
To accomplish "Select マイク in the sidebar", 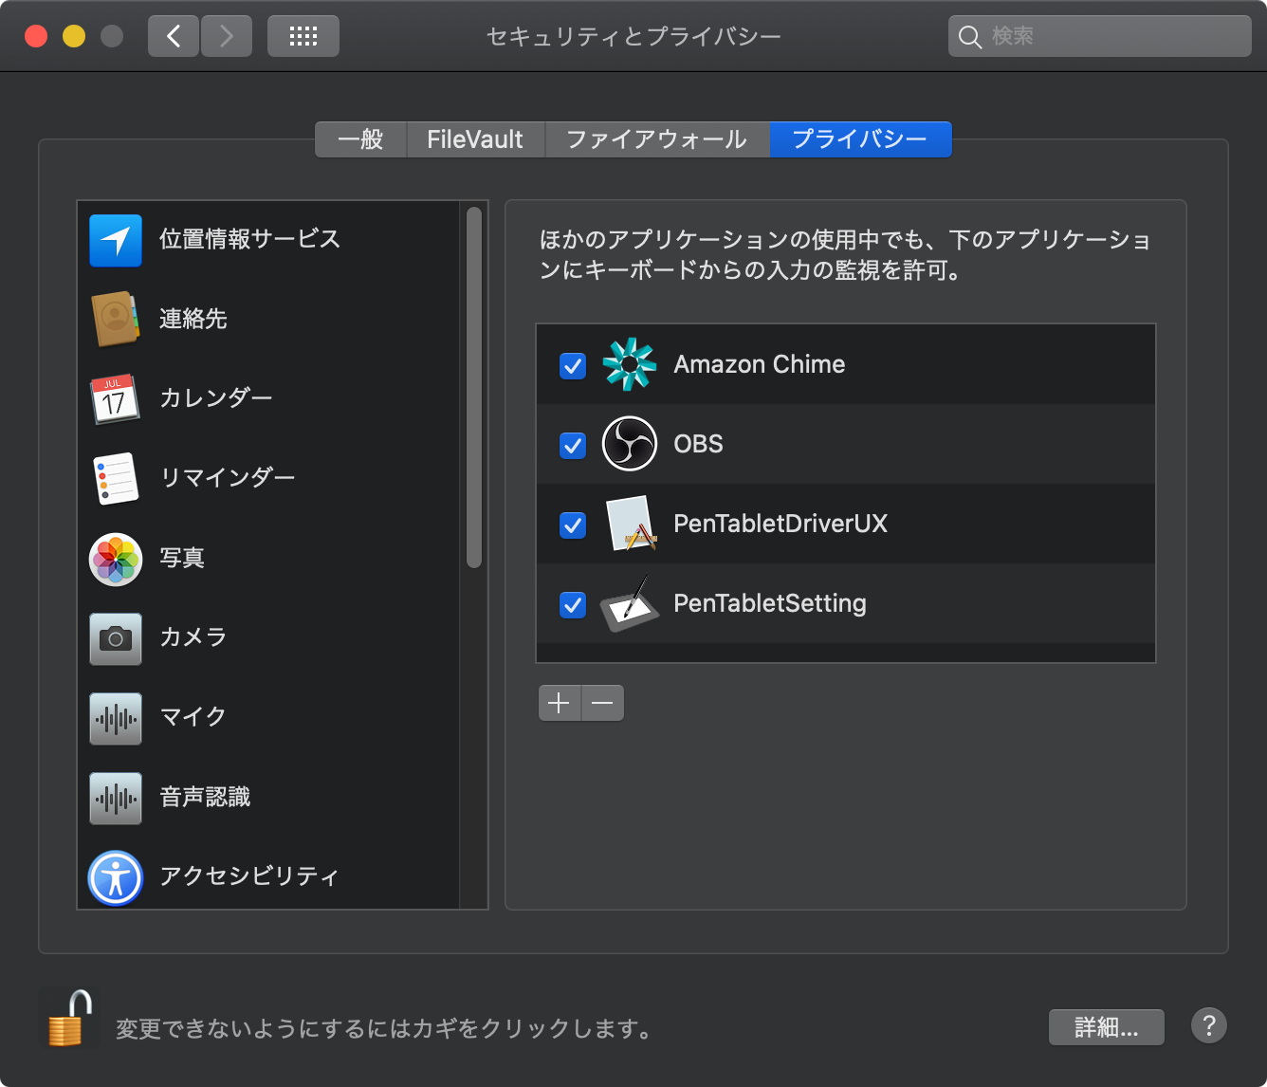I will 193,717.
